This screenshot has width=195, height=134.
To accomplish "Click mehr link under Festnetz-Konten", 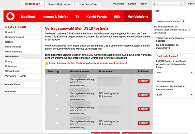I will (x=159, y=95).
